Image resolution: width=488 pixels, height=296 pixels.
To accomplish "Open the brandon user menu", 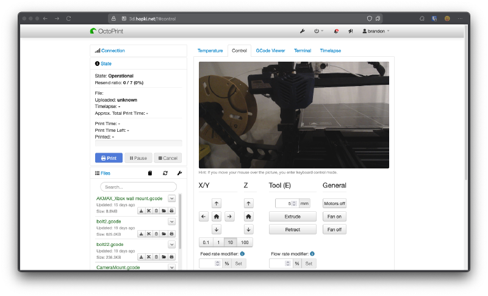I will pyautogui.click(x=376, y=31).
